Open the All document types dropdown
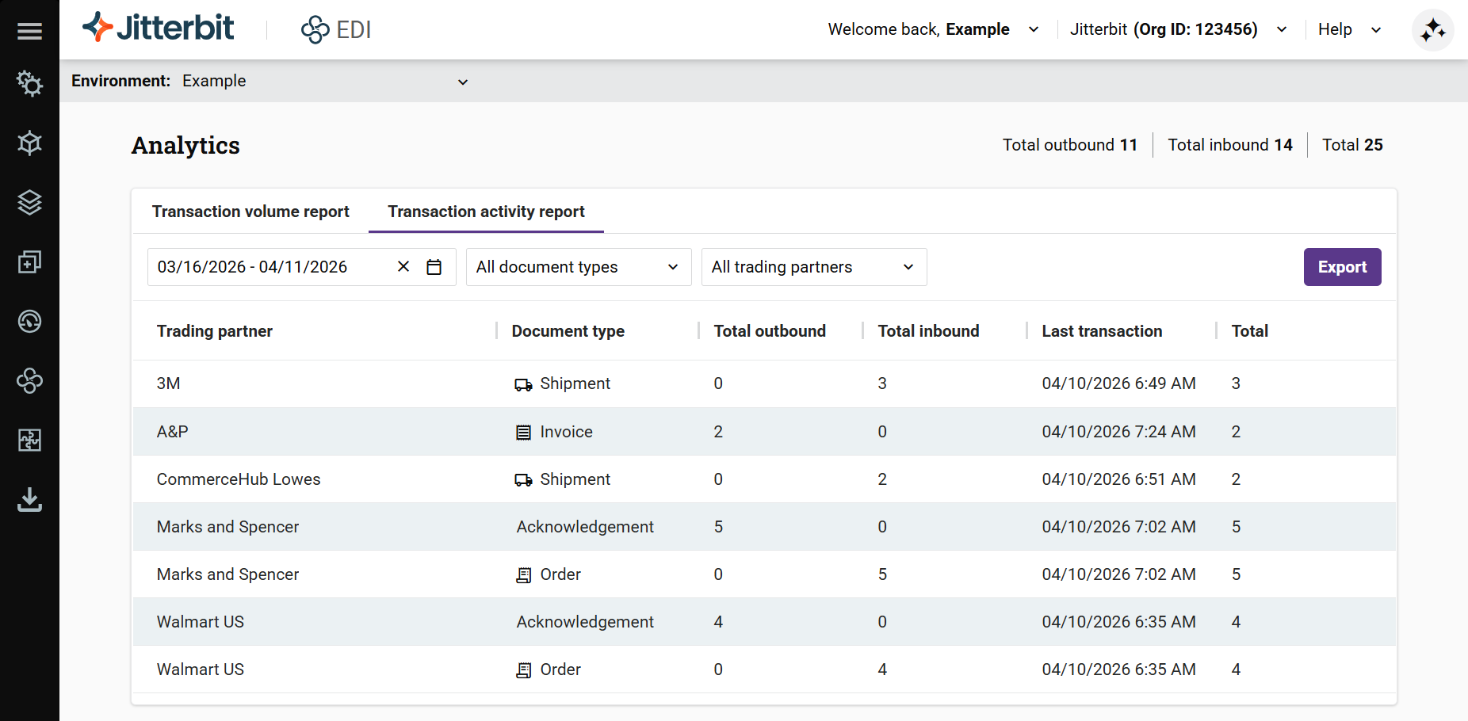The height and width of the screenshot is (721, 1468). point(579,267)
